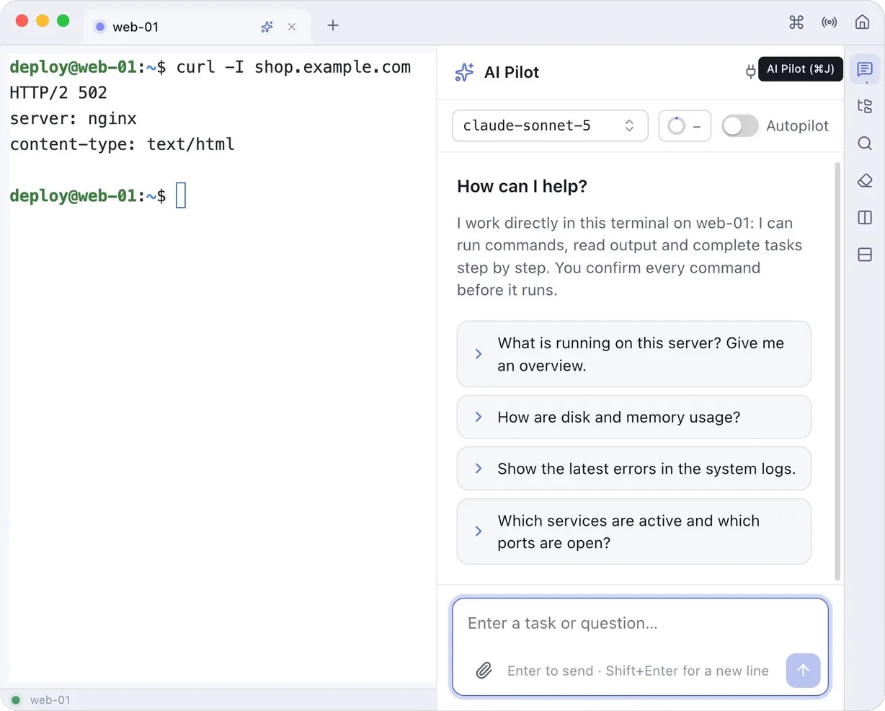The height and width of the screenshot is (711, 885).
Task: Click the eraser clear-terminal icon
Action: 865,180
